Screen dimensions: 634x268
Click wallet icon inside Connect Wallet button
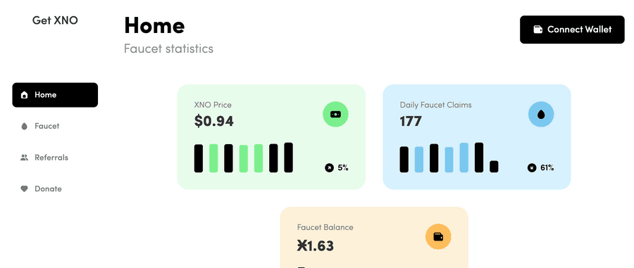537,30
